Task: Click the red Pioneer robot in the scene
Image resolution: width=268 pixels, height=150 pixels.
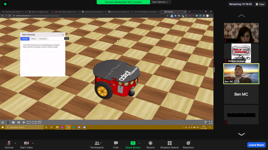Action: [116, 79]
